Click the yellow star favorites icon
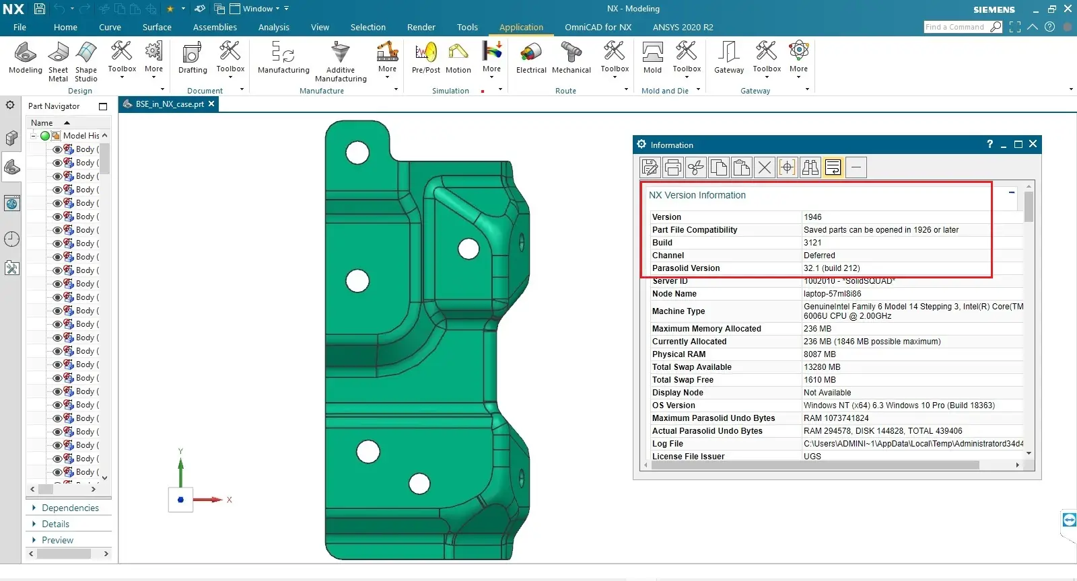Screen dimensions: 1077x581 pos(170,9)
